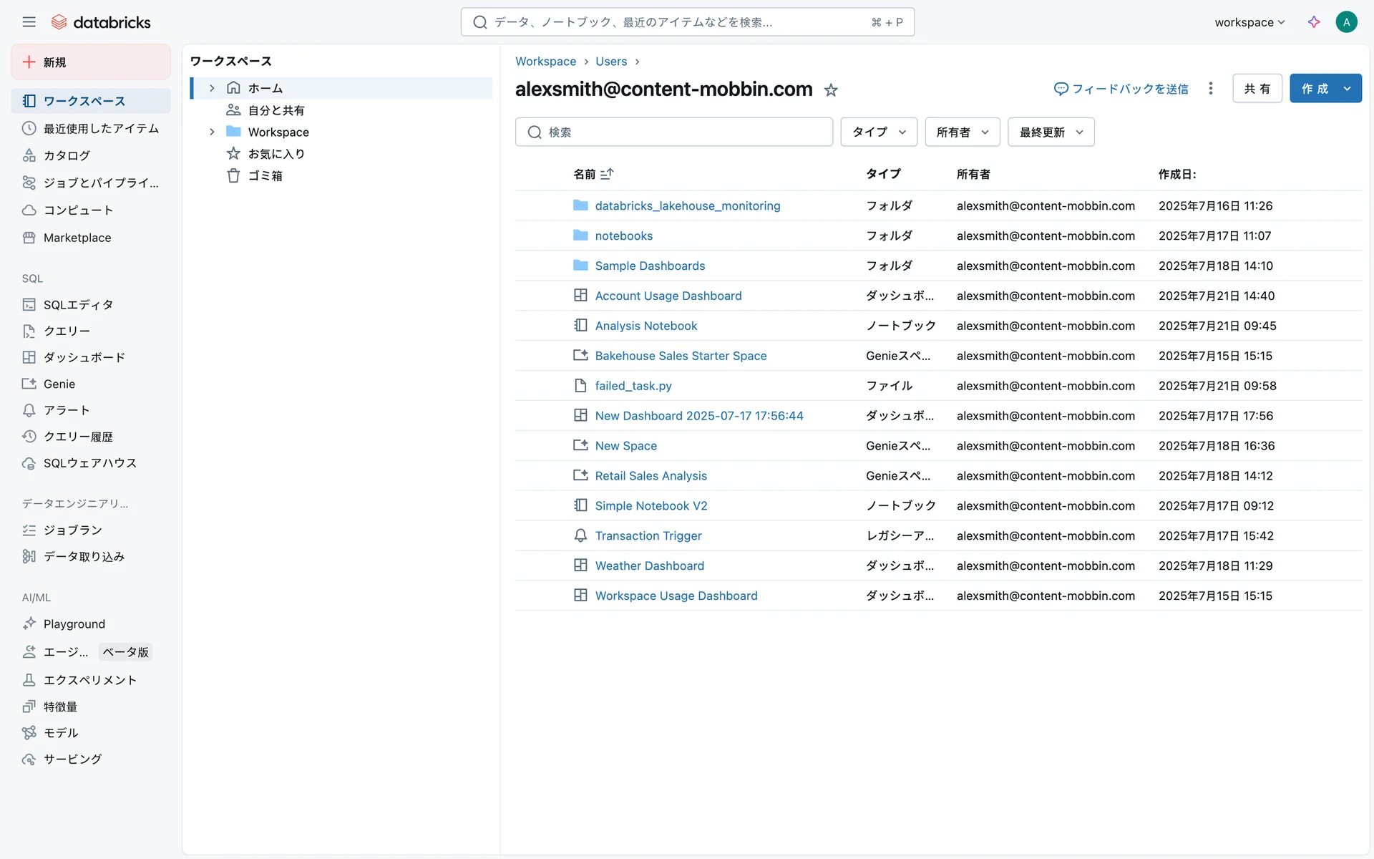The width and height of the screenshot is (1374, 859).
Task: Open the workspace switcher dropdown
Action: pyautogui.click(x=1249, y=22)
